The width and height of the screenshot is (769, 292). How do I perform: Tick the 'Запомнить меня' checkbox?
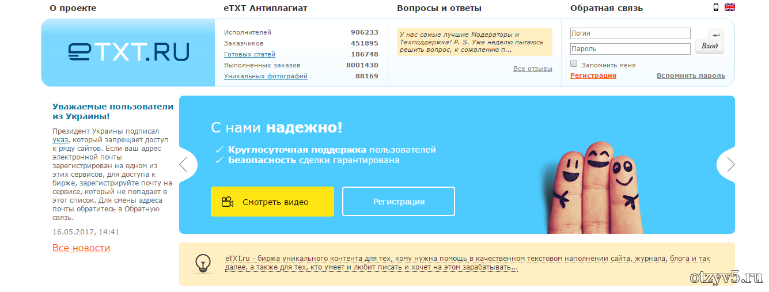pos(574,64)
